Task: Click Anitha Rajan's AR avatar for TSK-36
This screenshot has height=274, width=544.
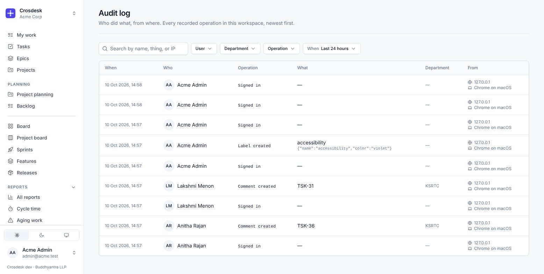Action: (x=169, y=226)
